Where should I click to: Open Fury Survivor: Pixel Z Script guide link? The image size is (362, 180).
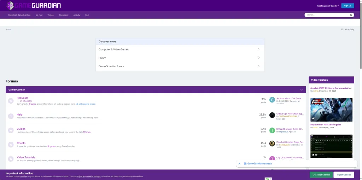point(326,125)
